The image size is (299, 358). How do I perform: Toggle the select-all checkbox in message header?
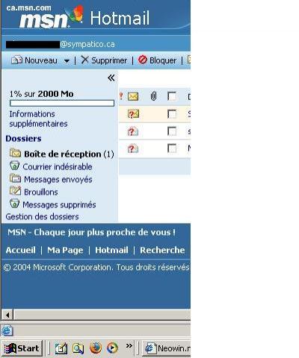click(x=172, y=96)
